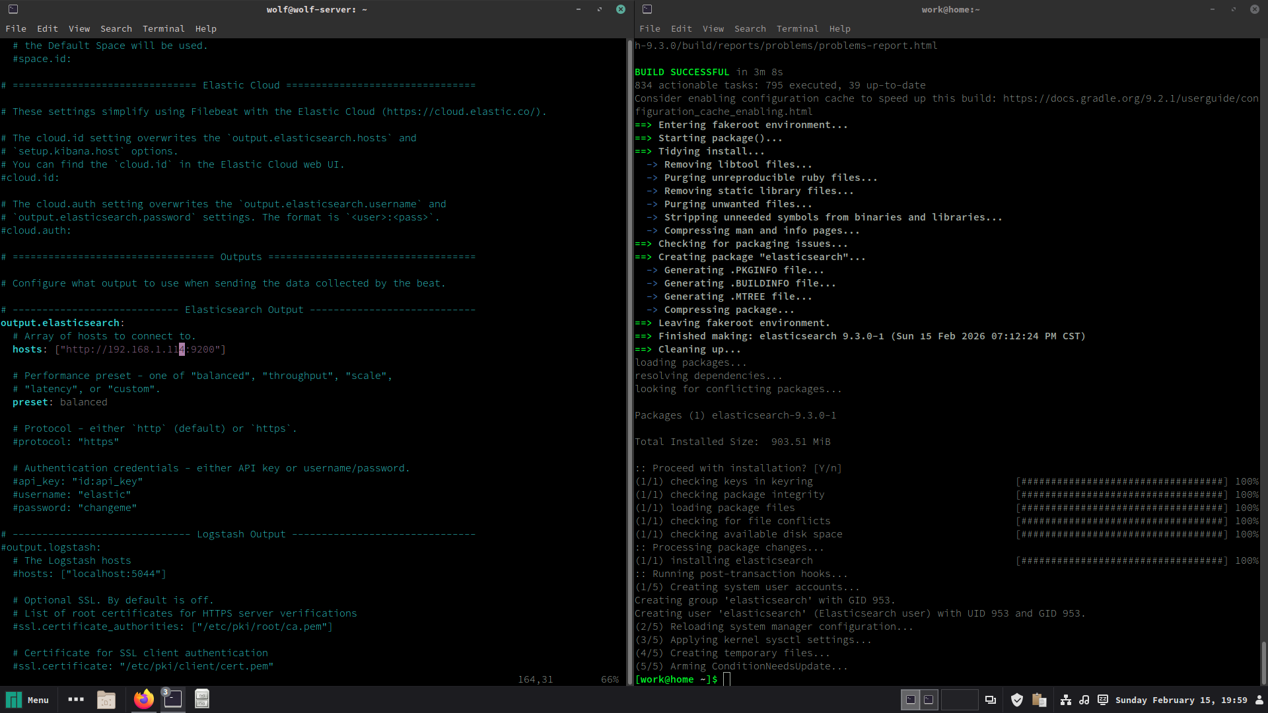Open the user account tray icon
The width and height of the screenshot is (1268, 713).
pyautogui.click(x=1259, y=700)
